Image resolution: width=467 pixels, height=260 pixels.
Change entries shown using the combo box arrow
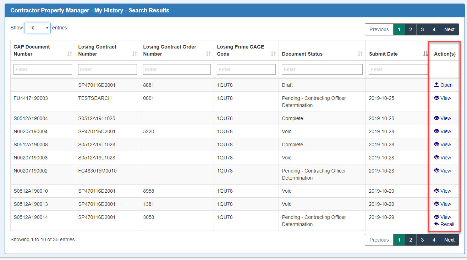[48, 28]
